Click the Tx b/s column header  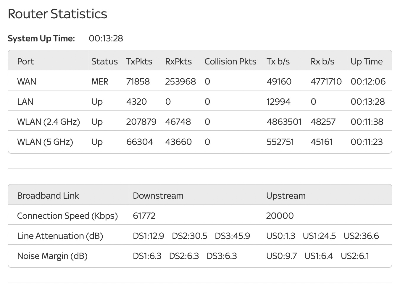click(278, 61)
